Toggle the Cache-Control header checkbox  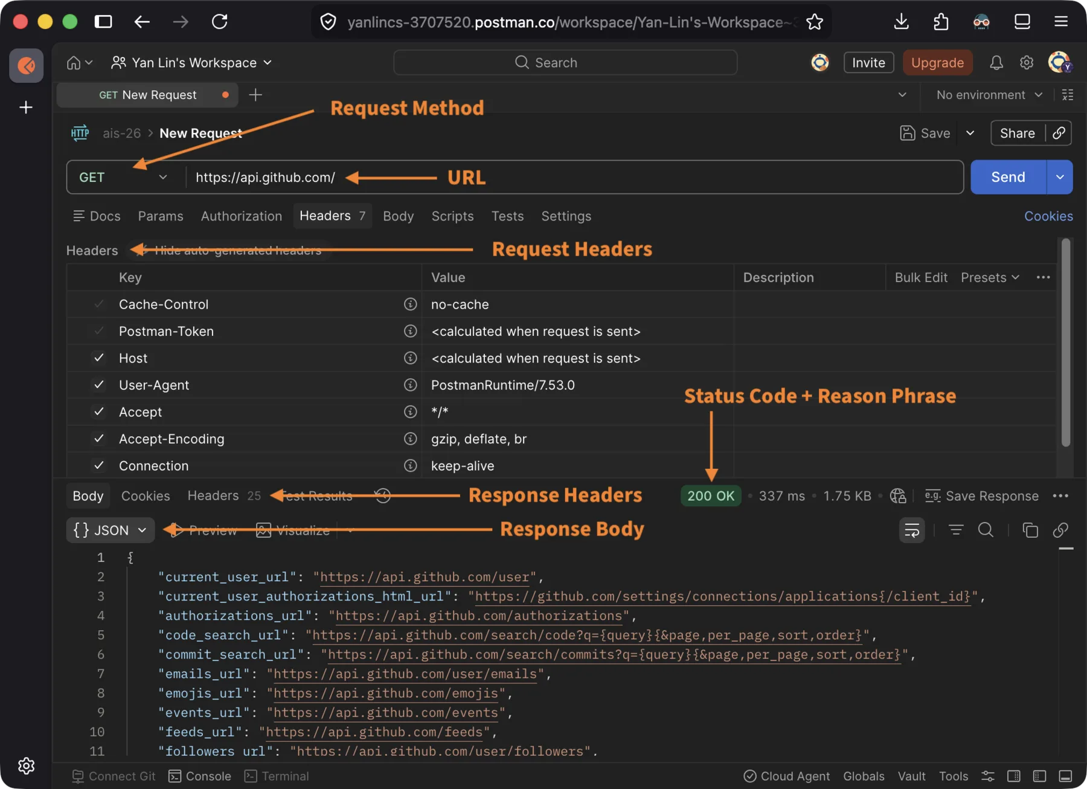click(99, 304)
